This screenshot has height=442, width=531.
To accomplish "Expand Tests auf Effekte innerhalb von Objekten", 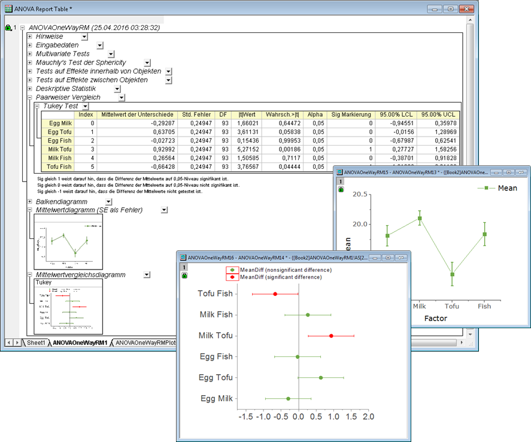I will [x=30, y=71].
